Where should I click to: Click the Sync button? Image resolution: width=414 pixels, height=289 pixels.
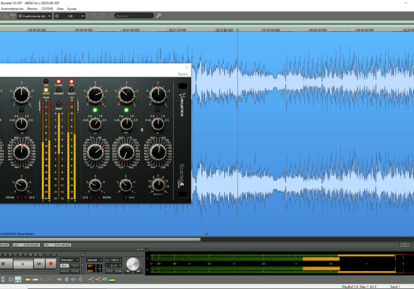pos(75,266)
